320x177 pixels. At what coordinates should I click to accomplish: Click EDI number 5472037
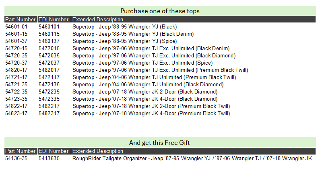[x=49, y=63]
